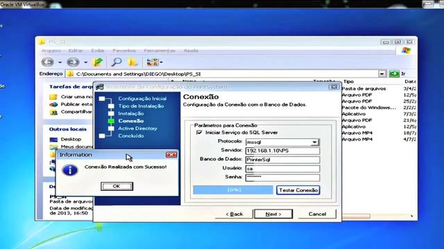Image resolution: width=444 pixels, height=249 pixels.
Task: Toggle Iniciar Serviço do SQL Server checkbox
Action: [199, 132]
